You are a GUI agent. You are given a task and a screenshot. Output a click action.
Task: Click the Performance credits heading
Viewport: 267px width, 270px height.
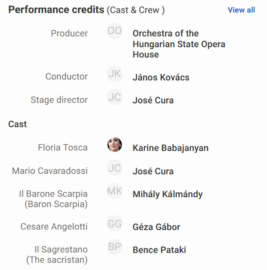(56, 9)
